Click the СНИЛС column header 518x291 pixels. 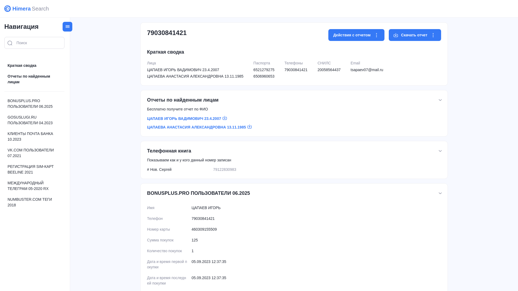(x=324, y=63)
